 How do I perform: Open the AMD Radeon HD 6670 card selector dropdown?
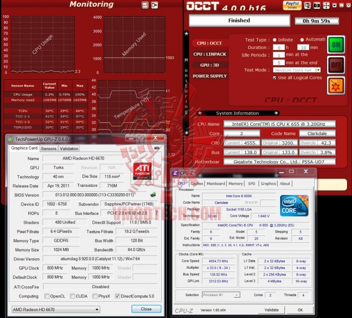pyautogui.click(x=56, y=310)
